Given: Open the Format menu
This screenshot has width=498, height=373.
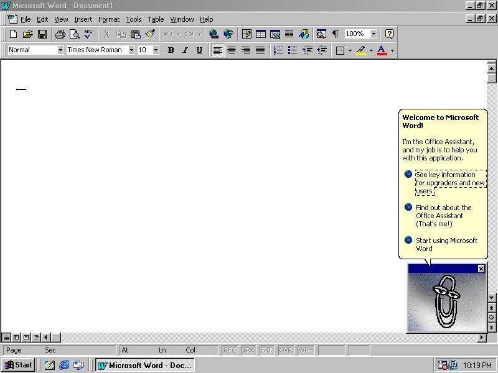Looking at the screenshot, I should [109, 19].
